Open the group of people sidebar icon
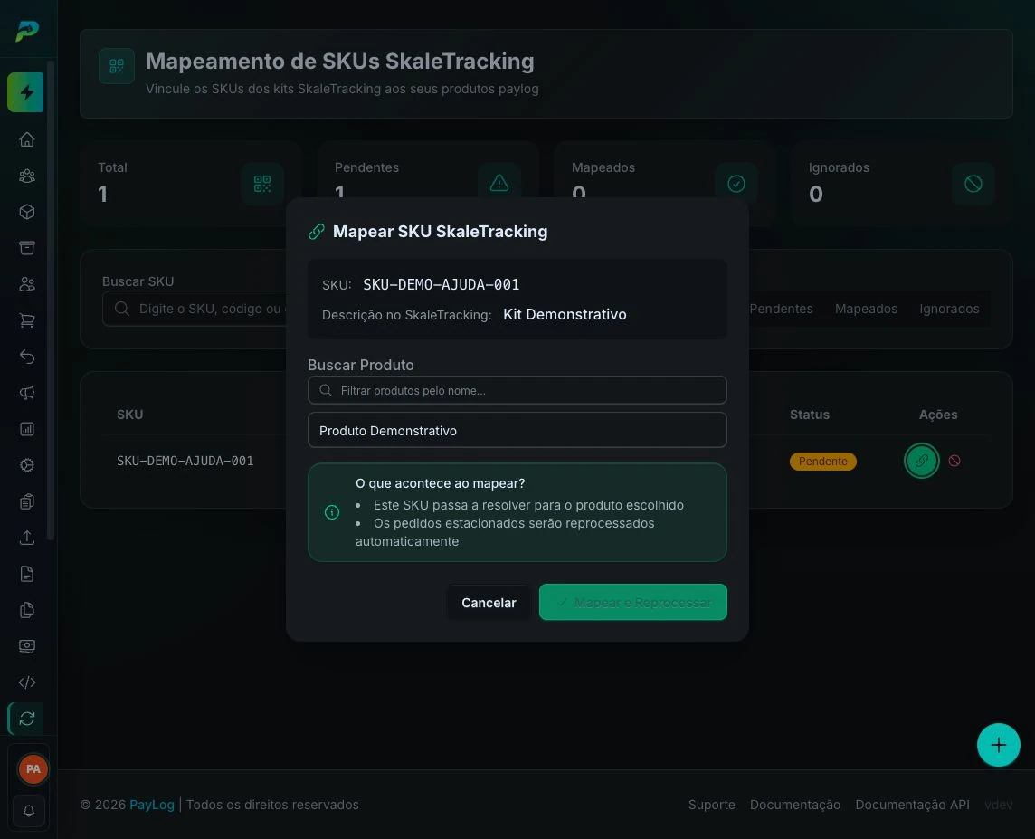Screen dimensions: 1035x839 (x=27, y=176)
